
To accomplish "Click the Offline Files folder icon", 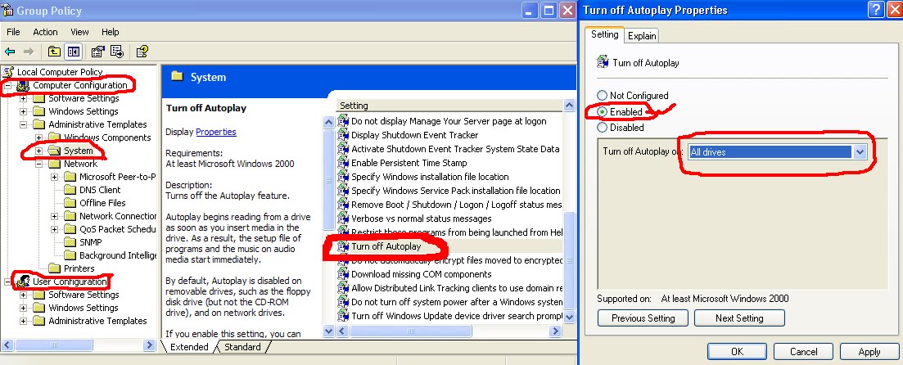I will (x=70, y=203).
